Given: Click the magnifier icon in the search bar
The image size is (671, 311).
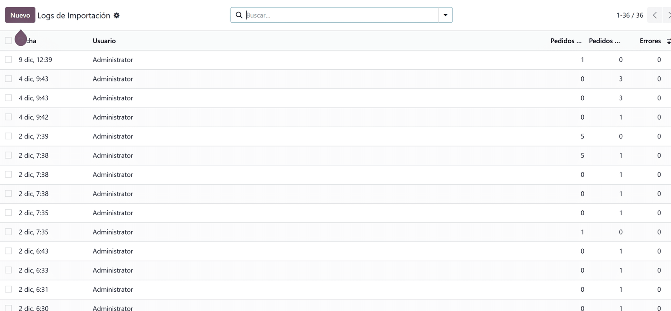Looking at the screenshot, I should 239,15.
